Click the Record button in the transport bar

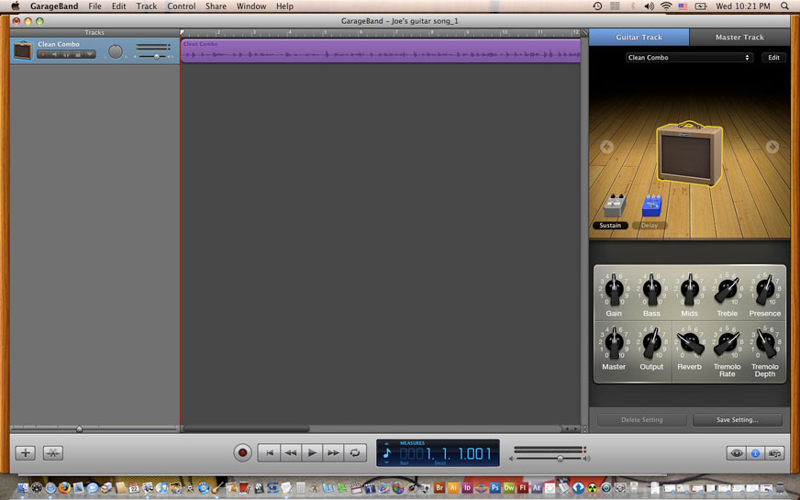tap(243, 452)
